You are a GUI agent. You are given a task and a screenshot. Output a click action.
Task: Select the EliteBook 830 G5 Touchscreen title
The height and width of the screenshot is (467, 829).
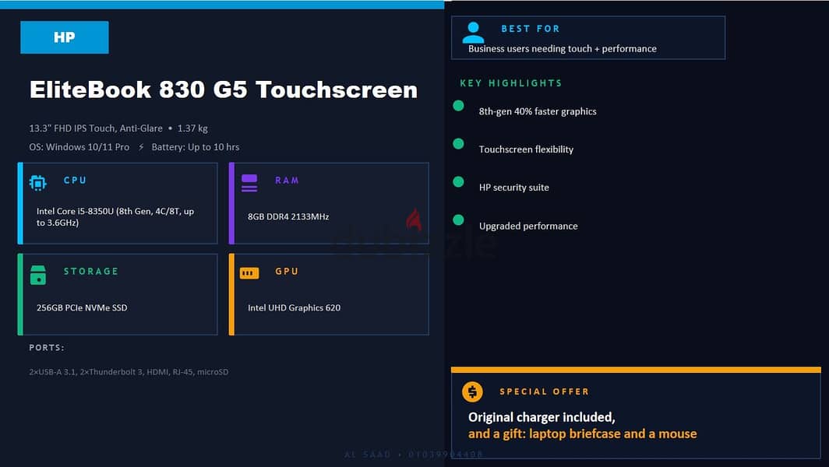click(x=224, y=90)
